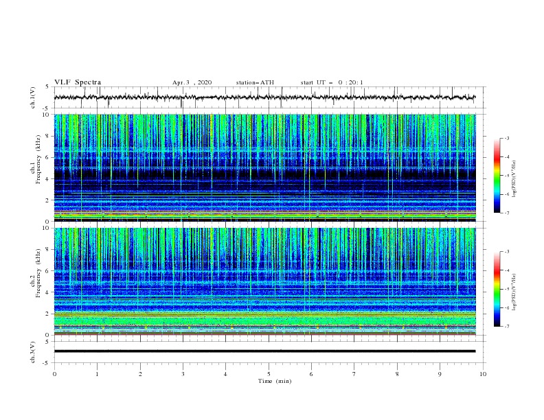Click the date 'Apr. 3 , 2020'
This screenshot has height=420, width=544.
click(192, 82)
